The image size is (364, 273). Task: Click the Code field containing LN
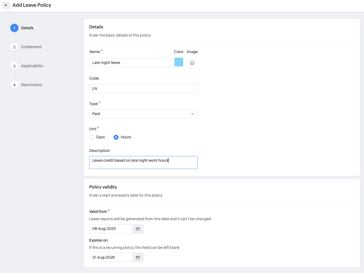143,89
